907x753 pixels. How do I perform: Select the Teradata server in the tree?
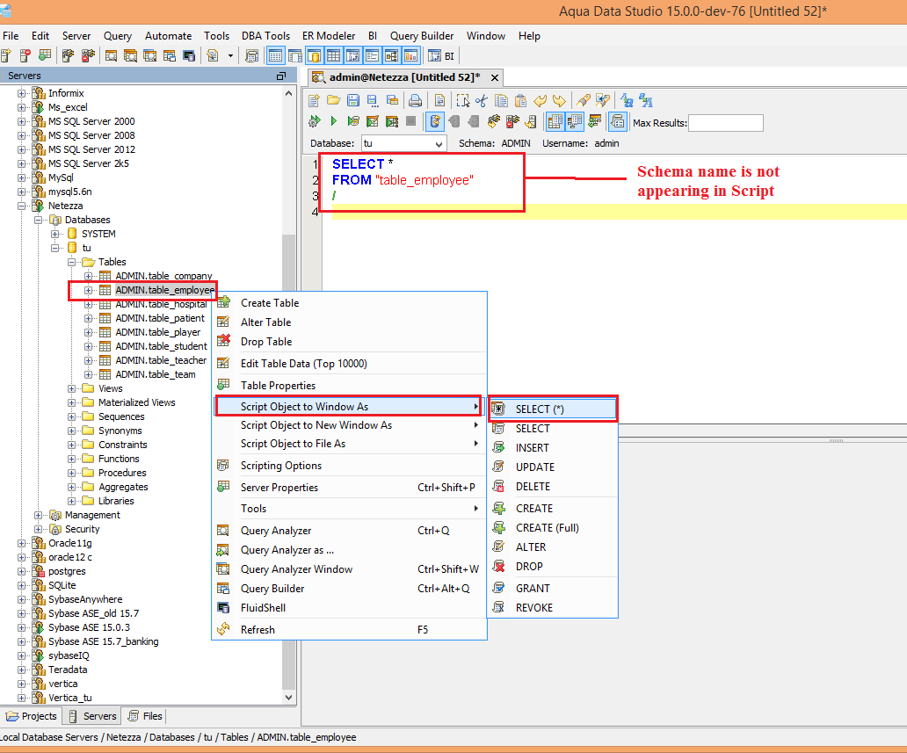pos(68,670)
